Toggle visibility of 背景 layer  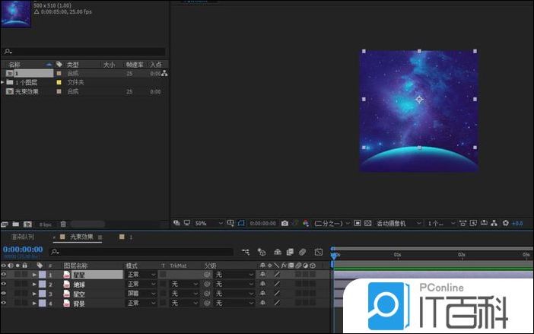click(x=4, y=303)
